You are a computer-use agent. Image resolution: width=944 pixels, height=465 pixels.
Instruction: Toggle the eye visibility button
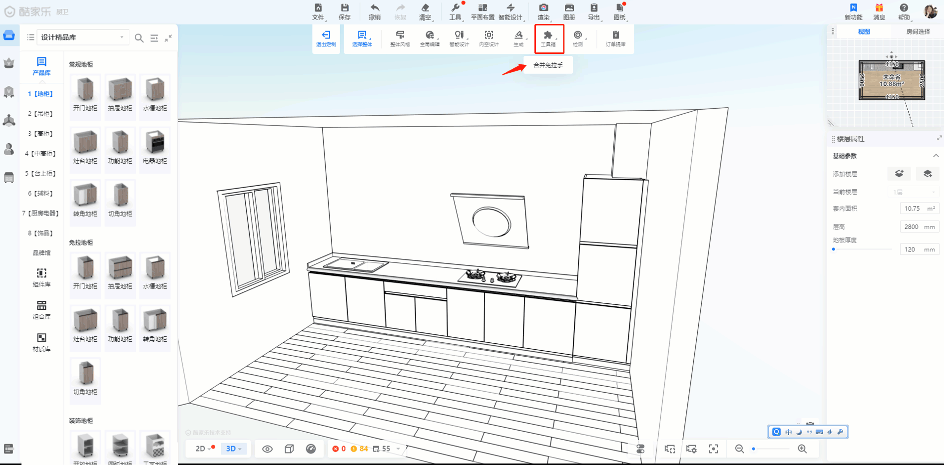click(x=267, y=449)
